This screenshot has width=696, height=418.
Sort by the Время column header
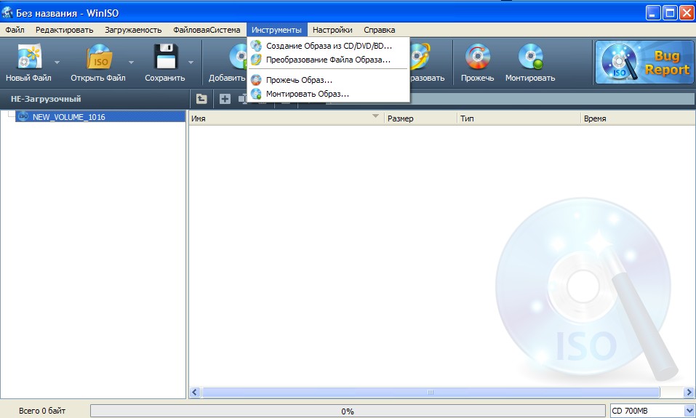637,118
